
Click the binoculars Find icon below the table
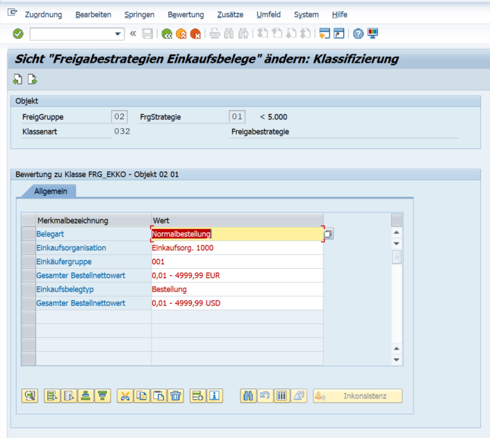[x=248, y=396]
